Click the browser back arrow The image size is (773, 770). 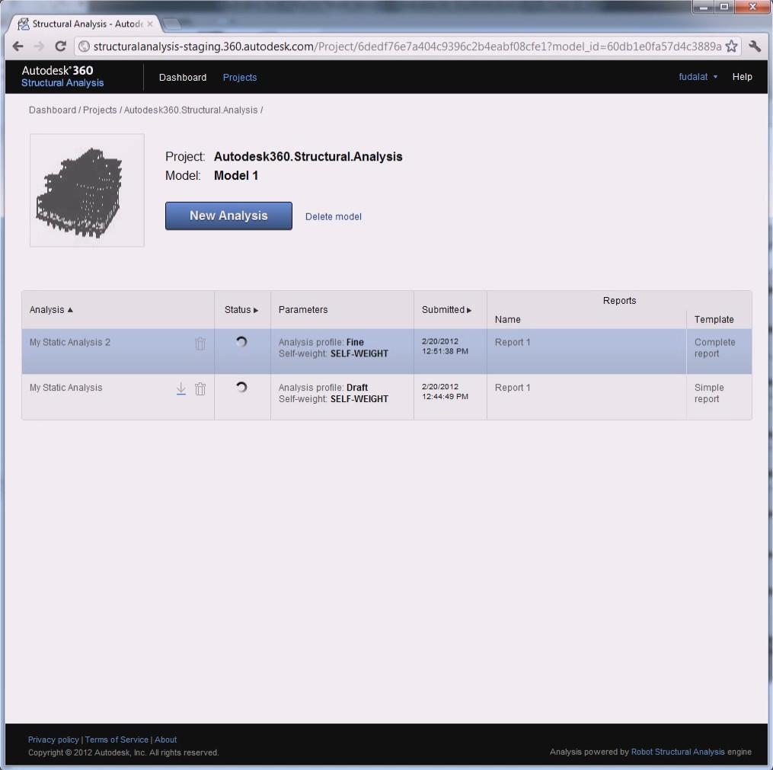coord(18,46)
